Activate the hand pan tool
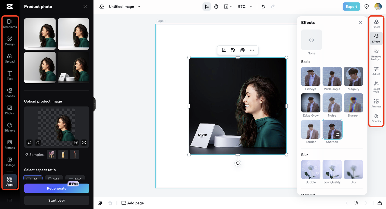Image resolution: width=386 pixels, height=209 pixels. point(216,7)
